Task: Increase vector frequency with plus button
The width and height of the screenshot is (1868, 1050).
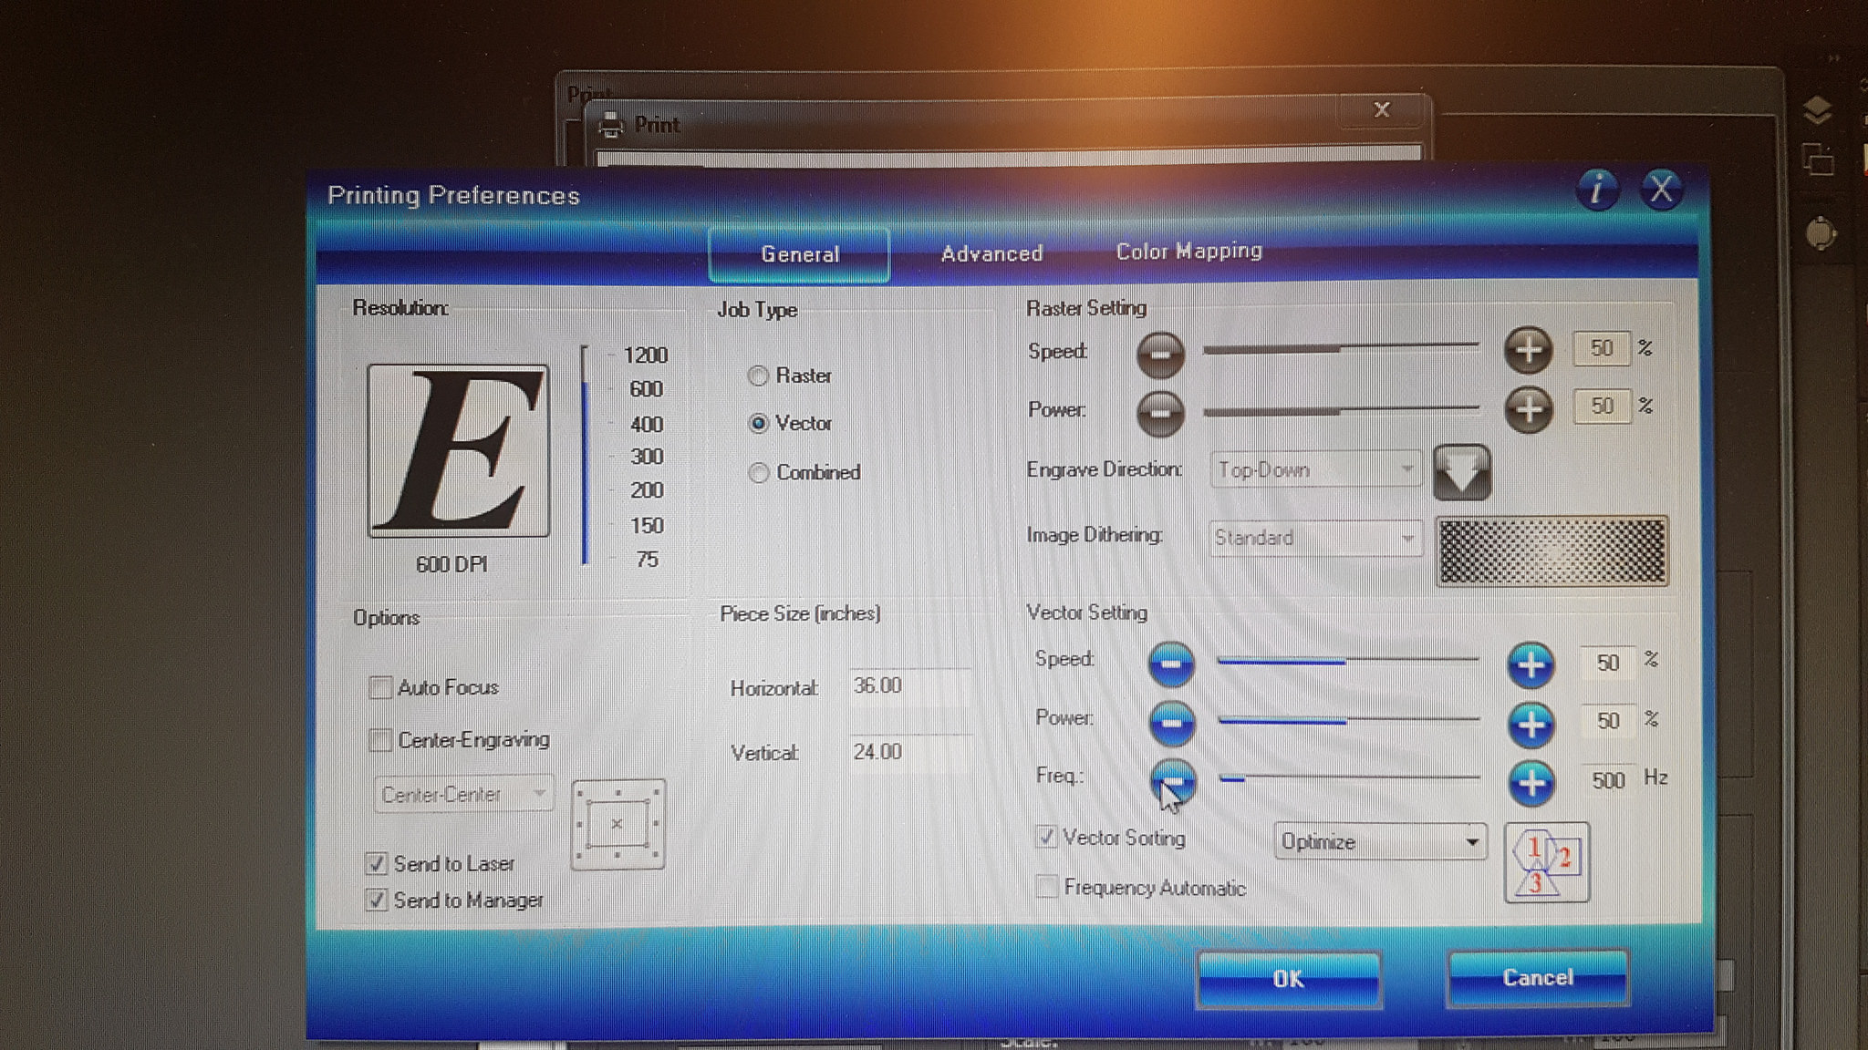Action: [x=1531, y=783]
